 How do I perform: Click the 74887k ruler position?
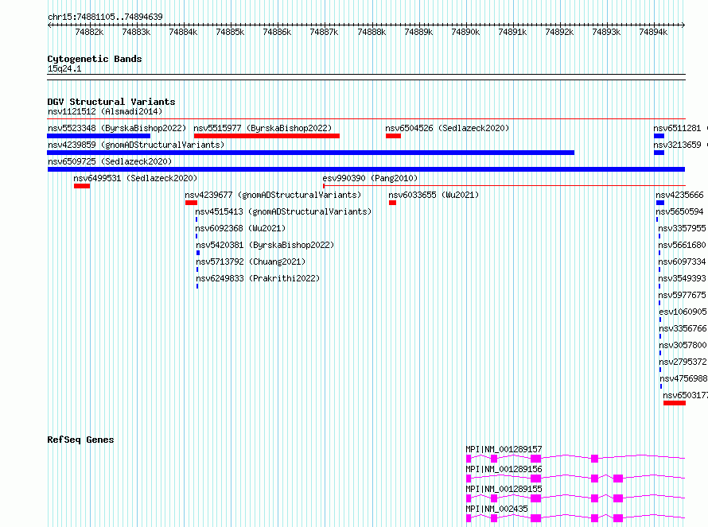[325, 32]
